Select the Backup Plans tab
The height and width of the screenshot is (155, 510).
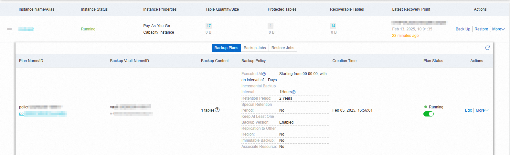[x=226, y=48]
